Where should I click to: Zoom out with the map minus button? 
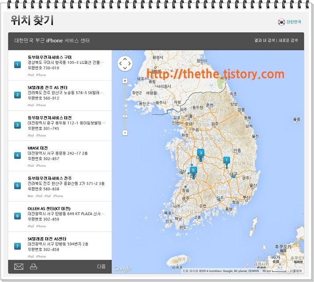pos(125,133)
